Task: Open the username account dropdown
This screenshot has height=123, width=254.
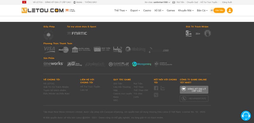Action: pos(162,2)
